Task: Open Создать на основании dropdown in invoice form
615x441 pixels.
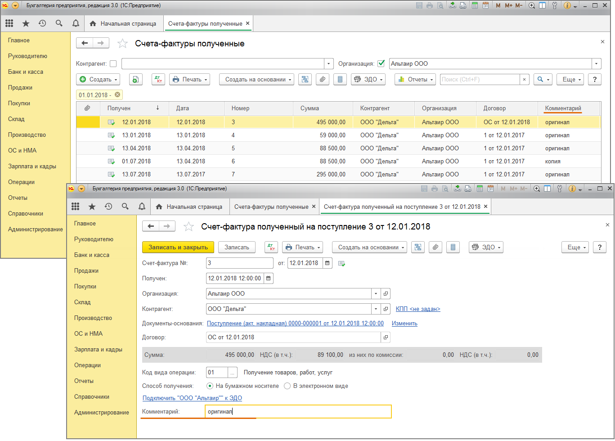Action: (370, 247)
